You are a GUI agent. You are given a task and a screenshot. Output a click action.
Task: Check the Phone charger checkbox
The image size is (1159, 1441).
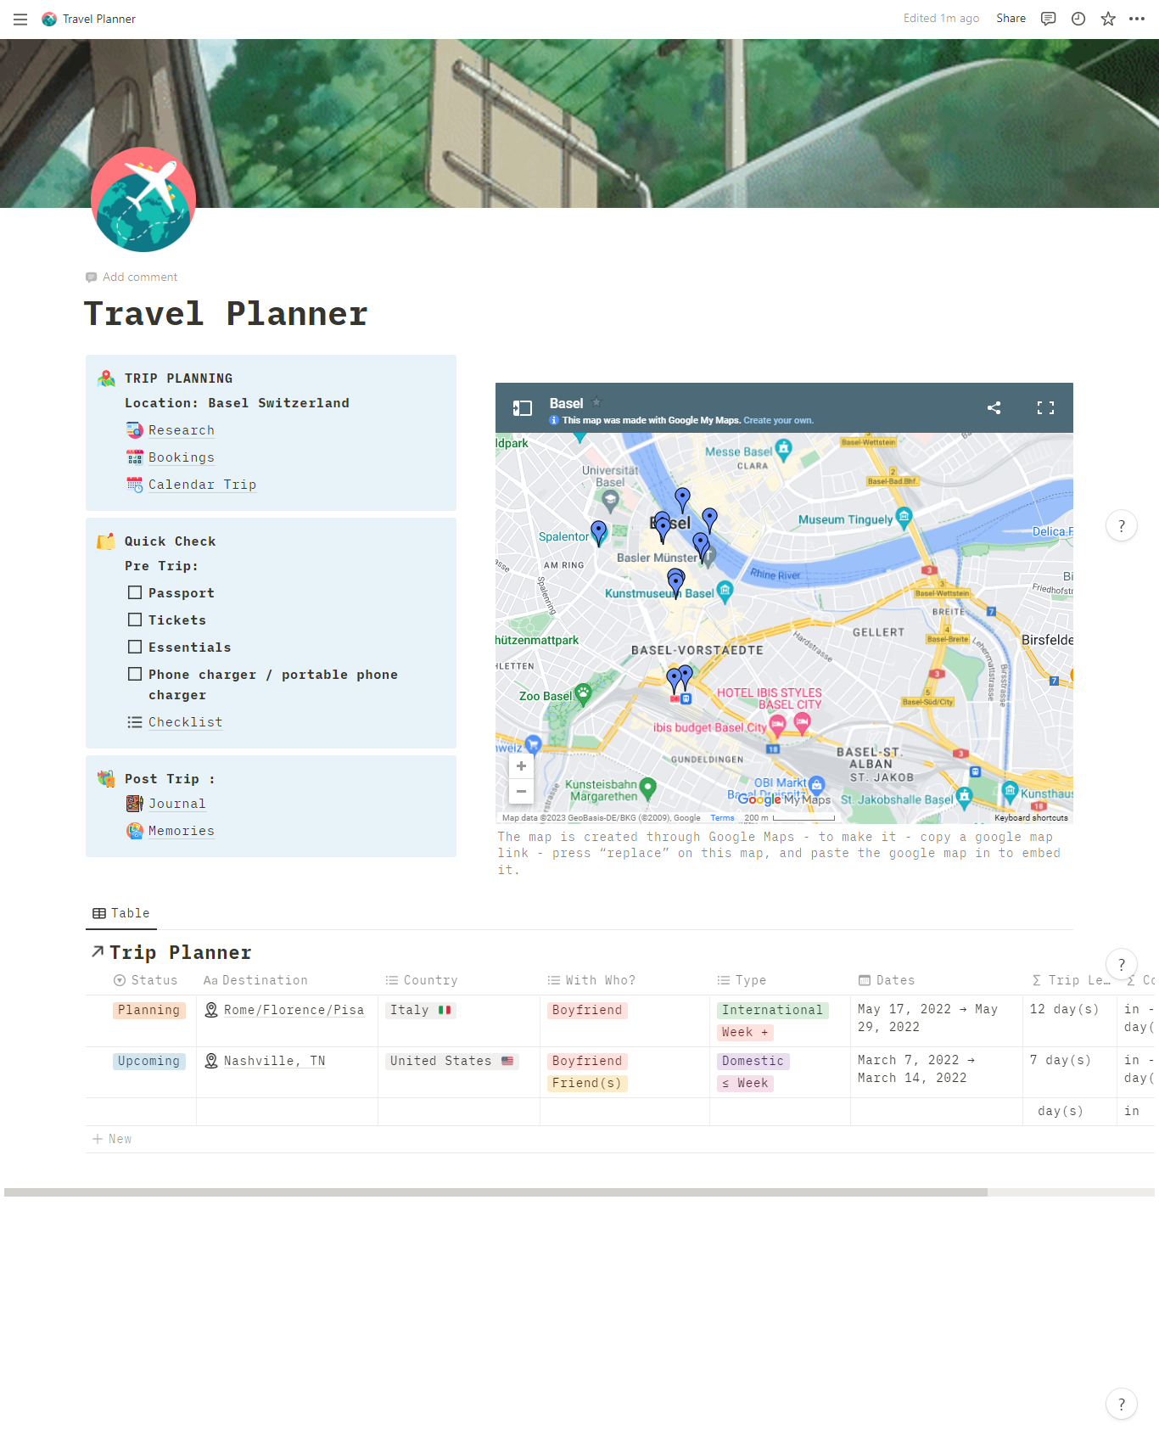point(135,674)
